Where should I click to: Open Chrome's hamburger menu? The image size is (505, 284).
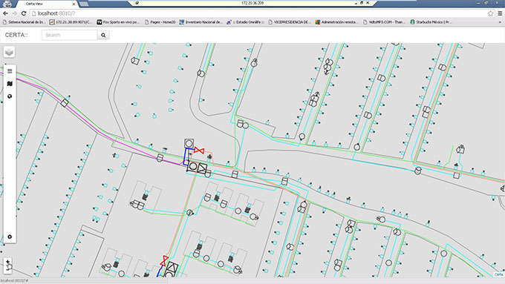click(x=500, y=13)
